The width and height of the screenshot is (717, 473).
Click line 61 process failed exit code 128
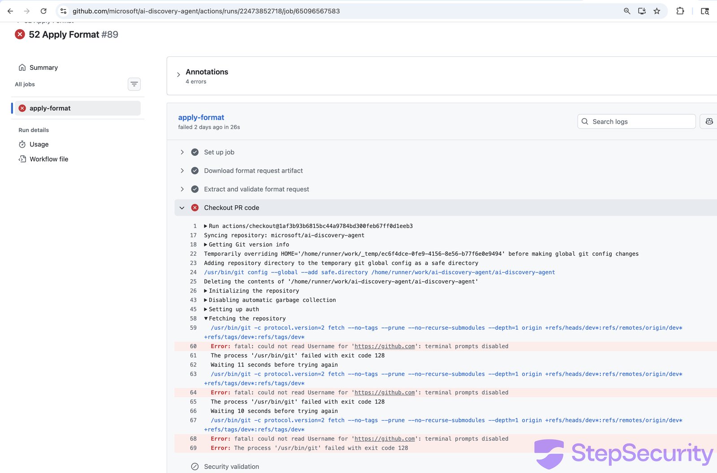pos(298,356)
